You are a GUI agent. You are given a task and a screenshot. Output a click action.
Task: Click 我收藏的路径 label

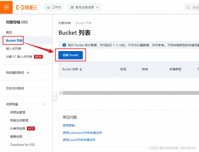pyautogui.click(x=15, y=73)
